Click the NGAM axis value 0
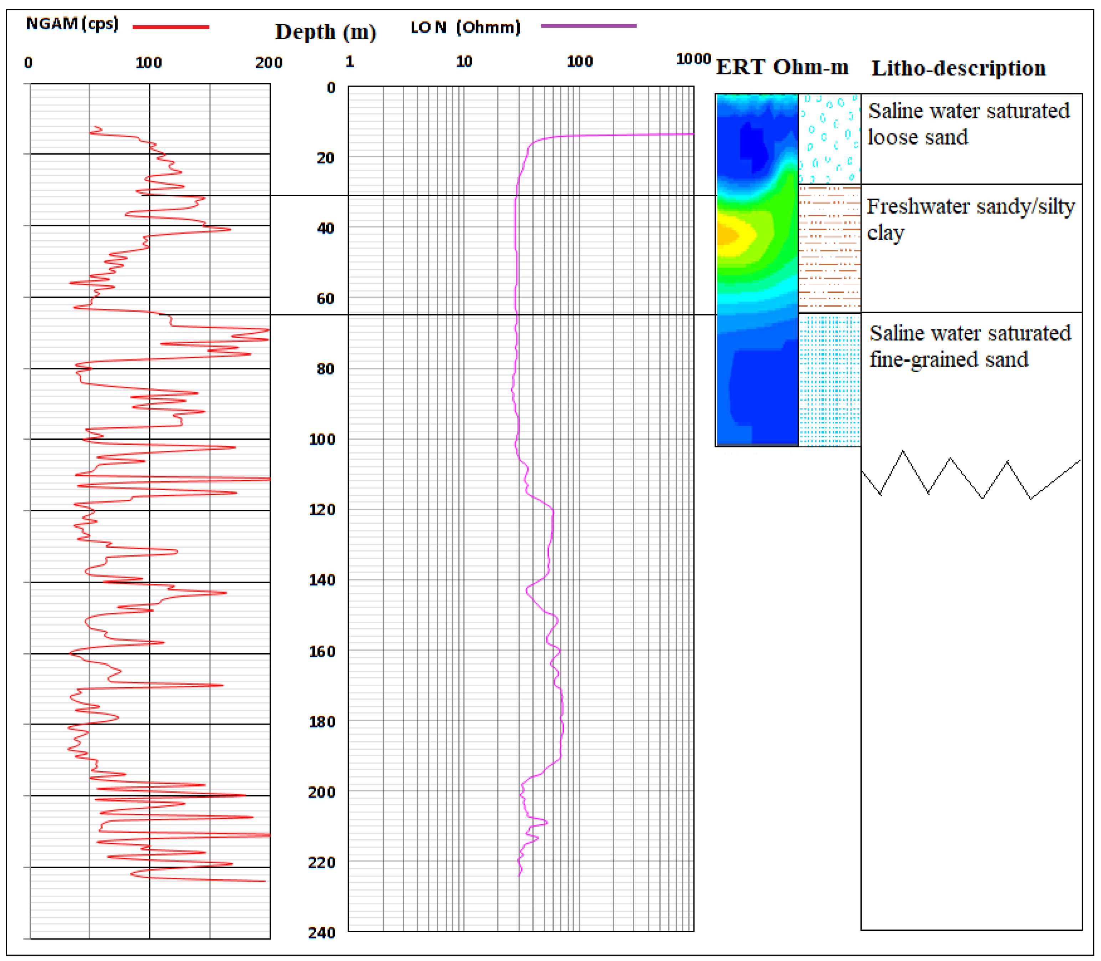Screen dimensions: 1101x961 29,63
